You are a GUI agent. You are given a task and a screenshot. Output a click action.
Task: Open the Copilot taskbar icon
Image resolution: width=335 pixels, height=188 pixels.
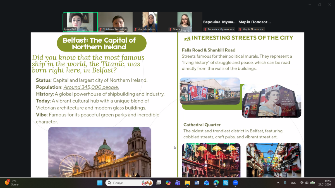[x=168, y=183]
